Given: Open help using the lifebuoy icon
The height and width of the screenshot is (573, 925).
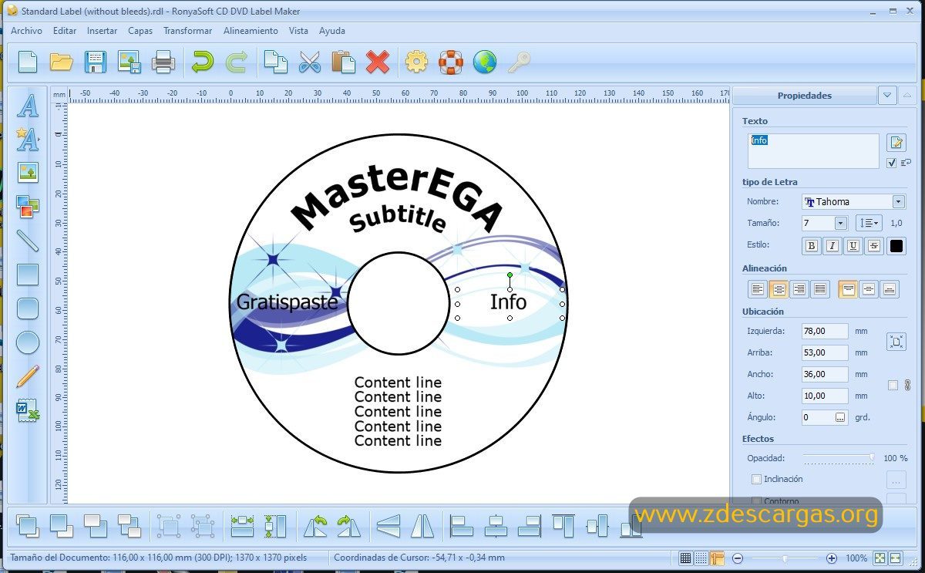Looking at the screenshot, I should click(x=450, y=62).
